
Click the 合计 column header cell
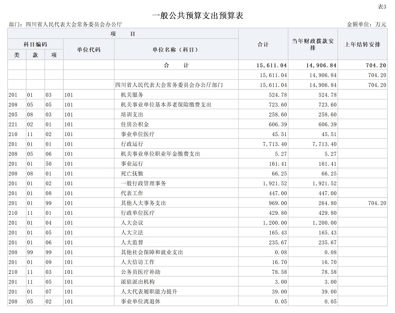263,44
